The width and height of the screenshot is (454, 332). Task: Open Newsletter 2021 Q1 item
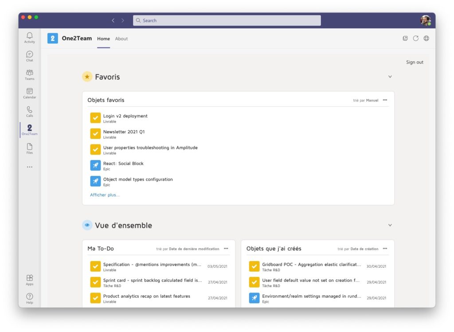click(x=124, y=132)
